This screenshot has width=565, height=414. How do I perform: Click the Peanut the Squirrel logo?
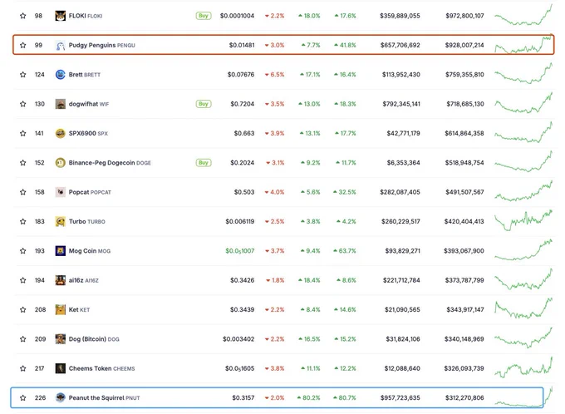click(60, 398)
